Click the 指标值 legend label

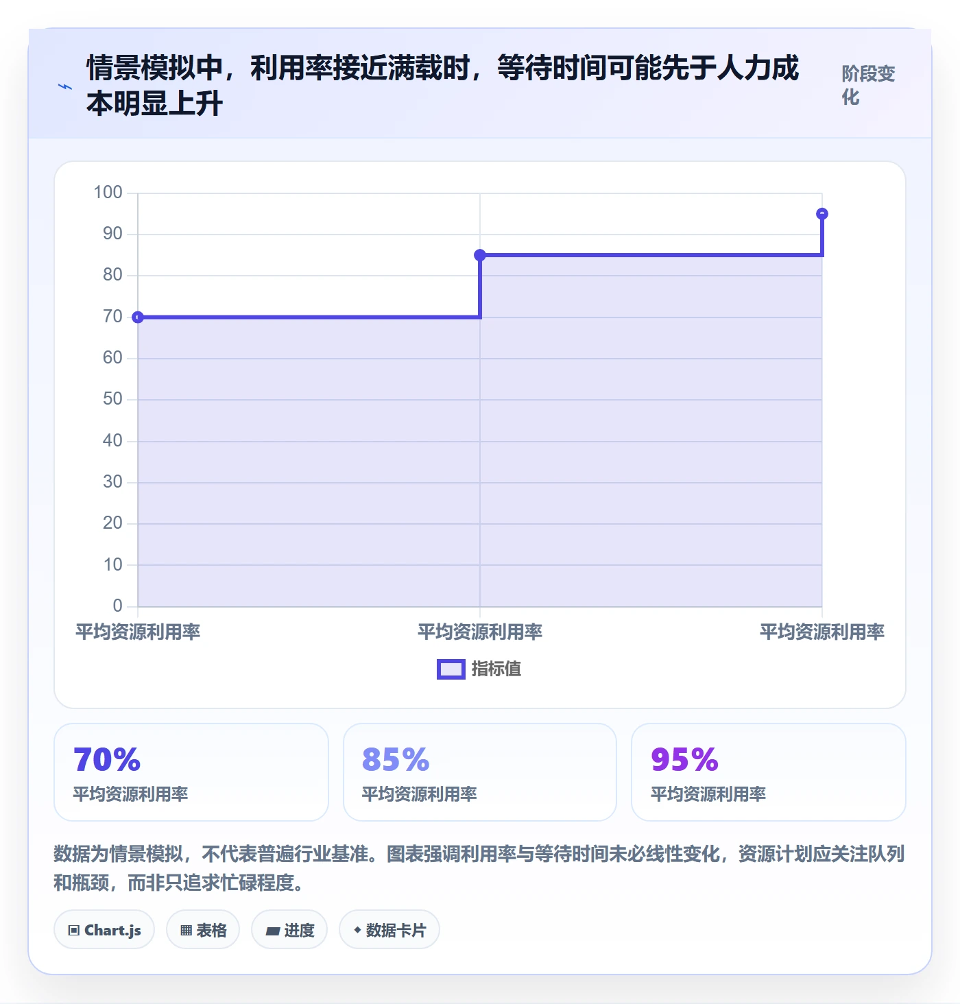coord(496,669)
